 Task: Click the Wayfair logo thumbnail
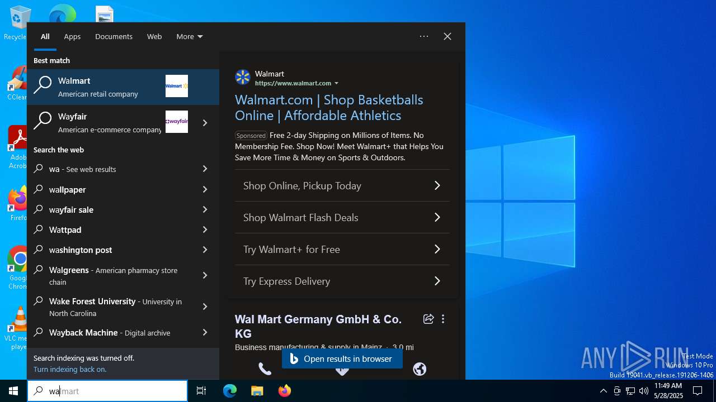pyautogui.click(x=177, y=122)
